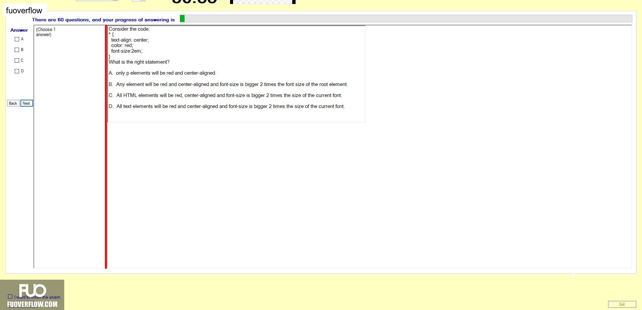Click answer text B about root element
Viewport: 642px width, 310px height.
[228, 84]
